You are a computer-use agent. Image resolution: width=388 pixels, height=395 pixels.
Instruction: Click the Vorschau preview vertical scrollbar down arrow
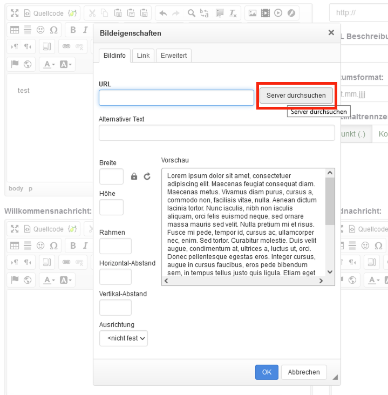click(330, 272)
